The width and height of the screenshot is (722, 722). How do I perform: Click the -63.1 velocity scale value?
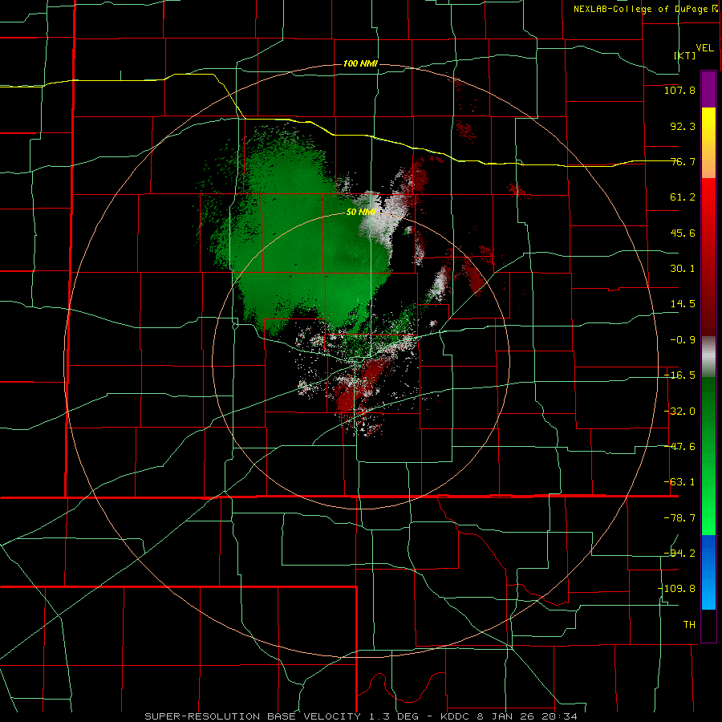tap(679, 482)
